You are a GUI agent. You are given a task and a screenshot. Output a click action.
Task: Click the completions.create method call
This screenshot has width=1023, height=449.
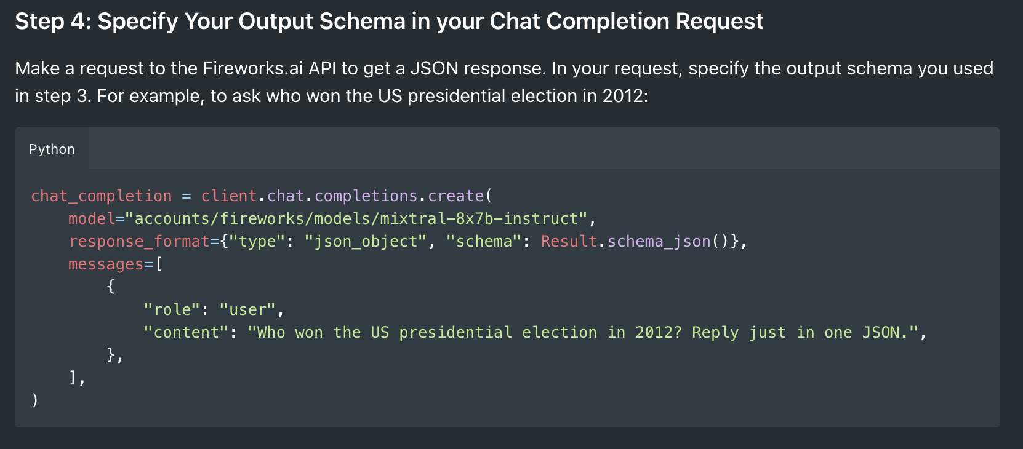pyautogui.click(x=399, y=196)
